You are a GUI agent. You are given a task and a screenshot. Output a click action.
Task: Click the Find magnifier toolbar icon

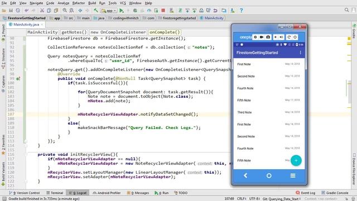(65, 11)
